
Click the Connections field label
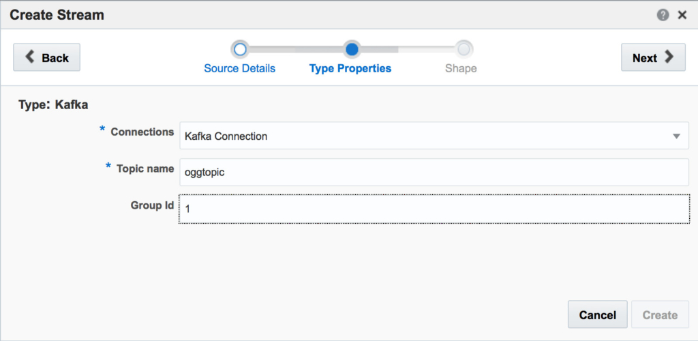point(142,132)
